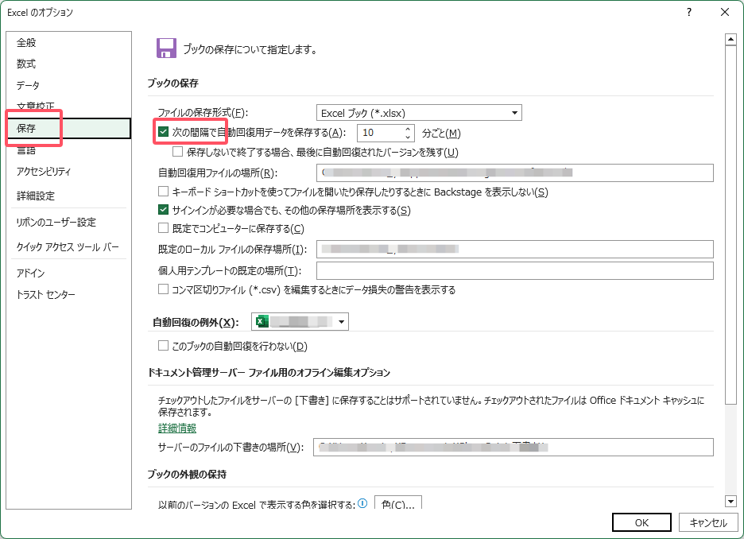
Task: Click the help question mark icon
Action: pos(688,13)
